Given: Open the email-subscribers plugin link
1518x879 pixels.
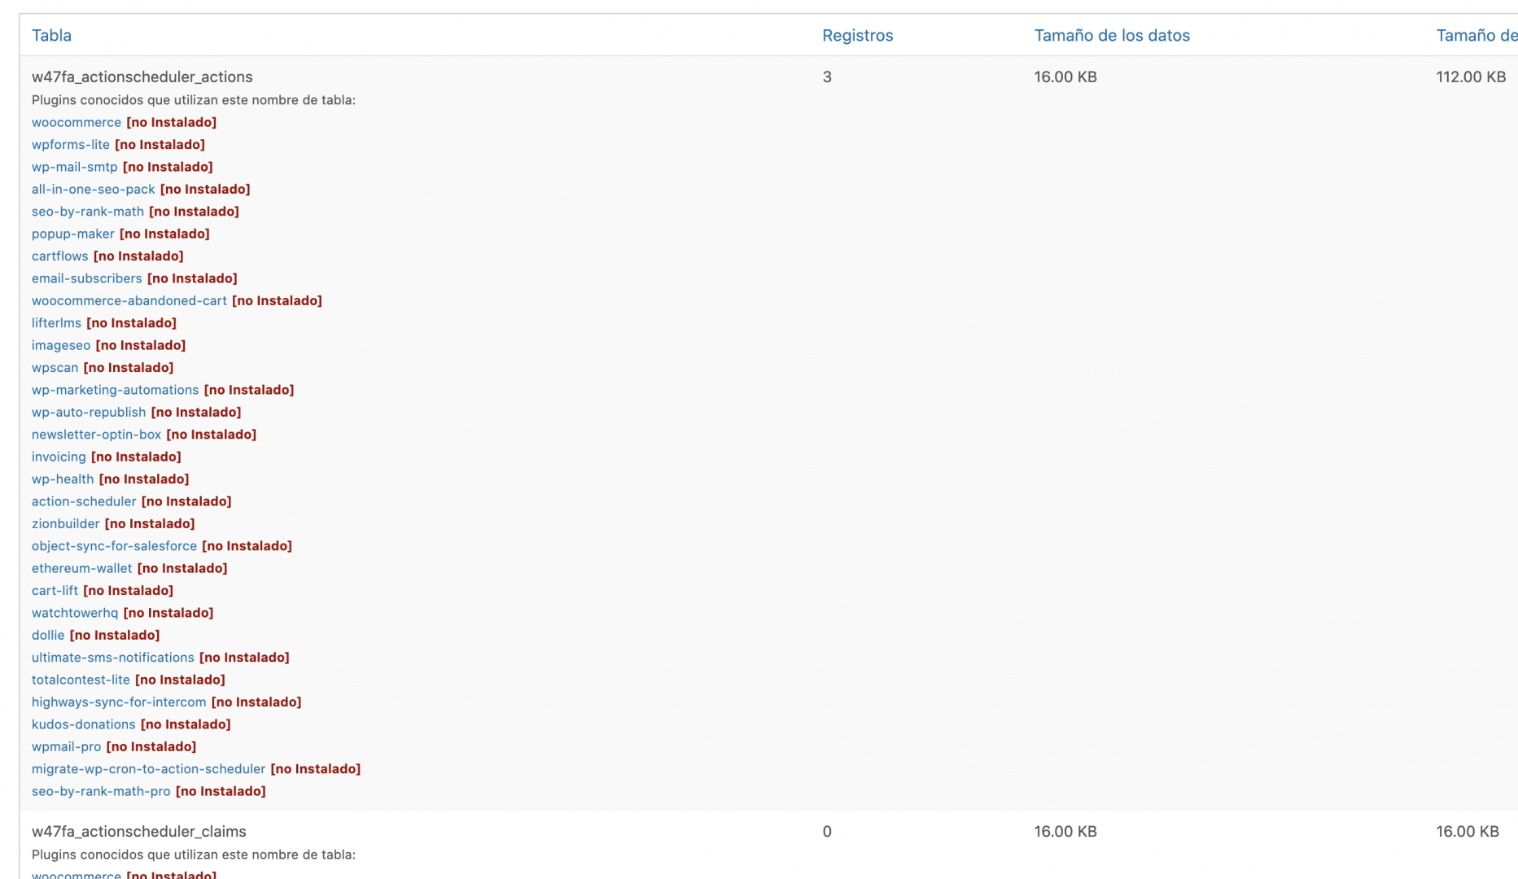Looking at the screenshot, I should coord(87,278).
